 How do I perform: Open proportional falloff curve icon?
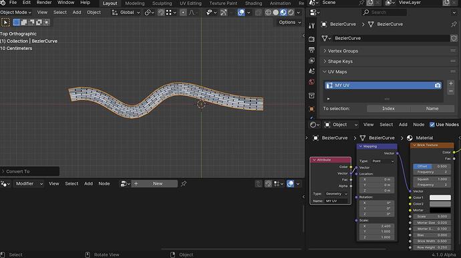[192, 12]
